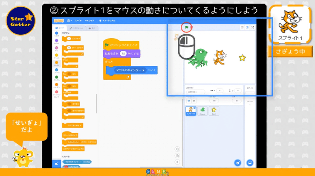This screenshot has width=315, height=176.
Task: Open the globe language selector
Action: 69,21
